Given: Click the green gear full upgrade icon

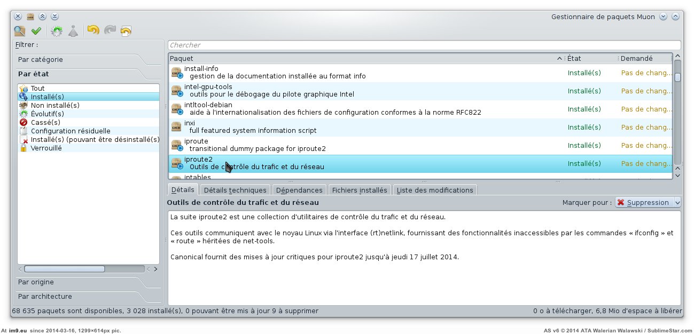Looking at the screenshot, I should tap(57, 31).
